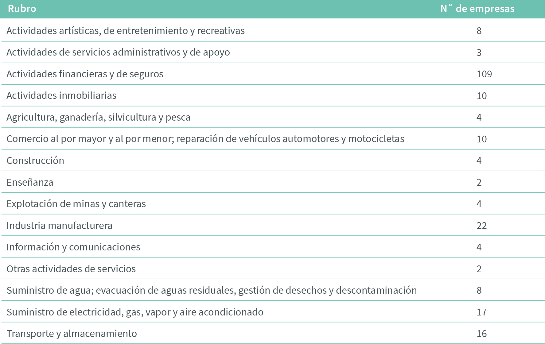Click the N° de empresas header
Viewport: 545px width, 344px height.
click(x=477, y=9)
